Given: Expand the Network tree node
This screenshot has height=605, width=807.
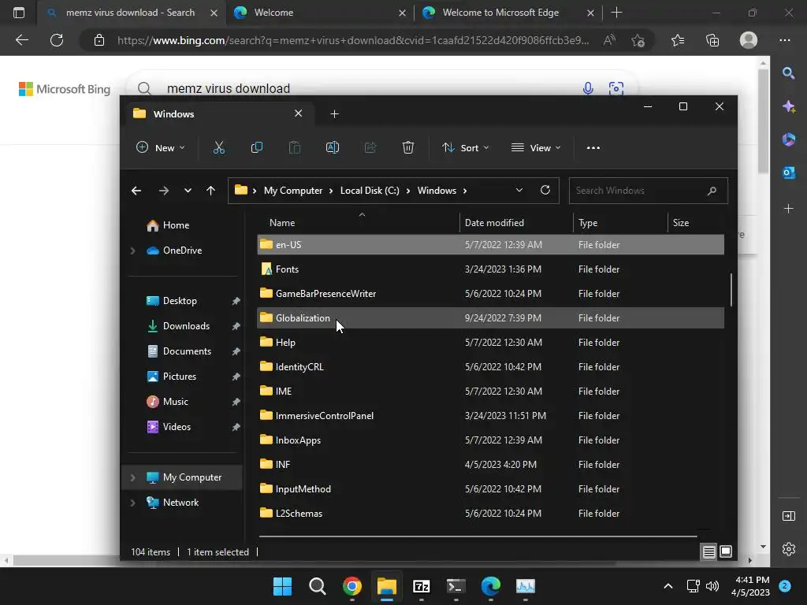Looking at the screenshot, I should coord(132,503).
